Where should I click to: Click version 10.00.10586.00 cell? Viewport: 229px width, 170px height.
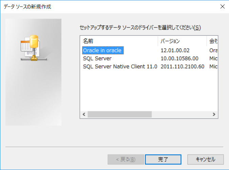coord(179,59)
